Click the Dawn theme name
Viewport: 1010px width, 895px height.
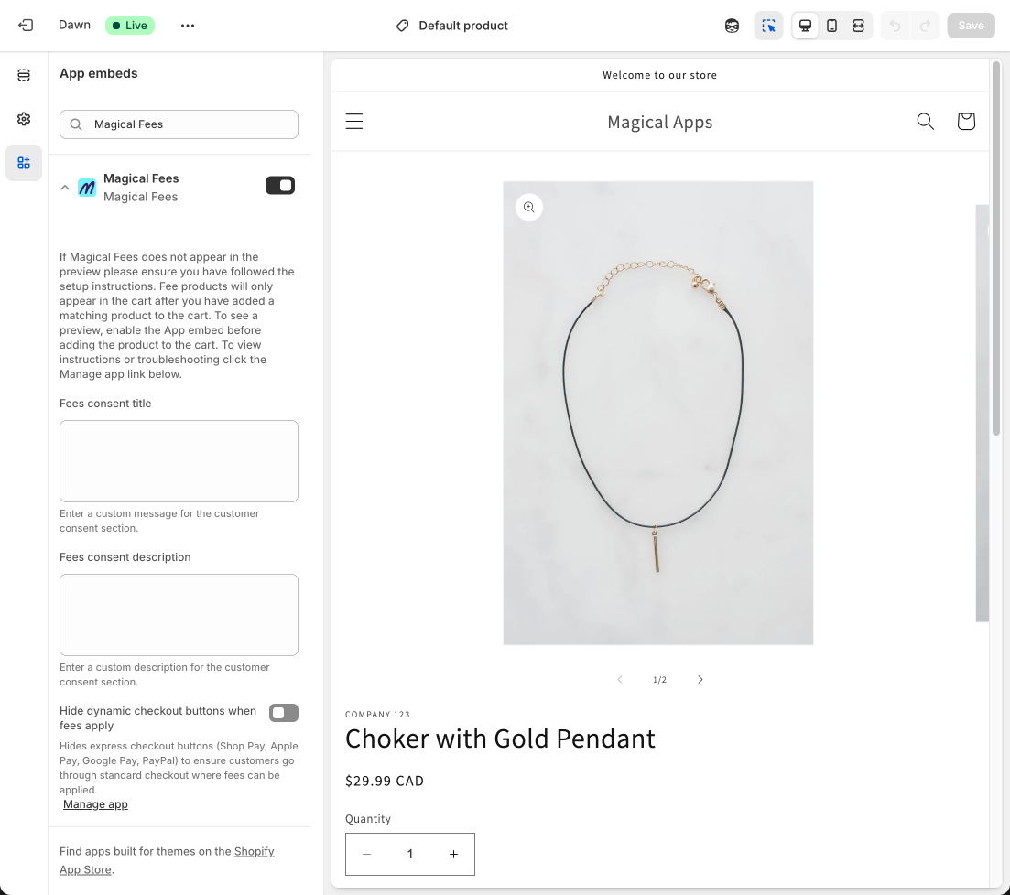click(74, 25)
